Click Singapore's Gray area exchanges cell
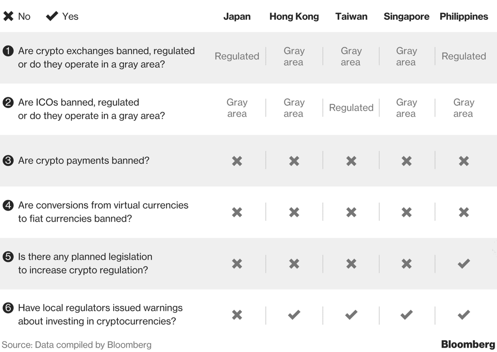This screenshot has height=352, width=497. (x=407, y=56)
